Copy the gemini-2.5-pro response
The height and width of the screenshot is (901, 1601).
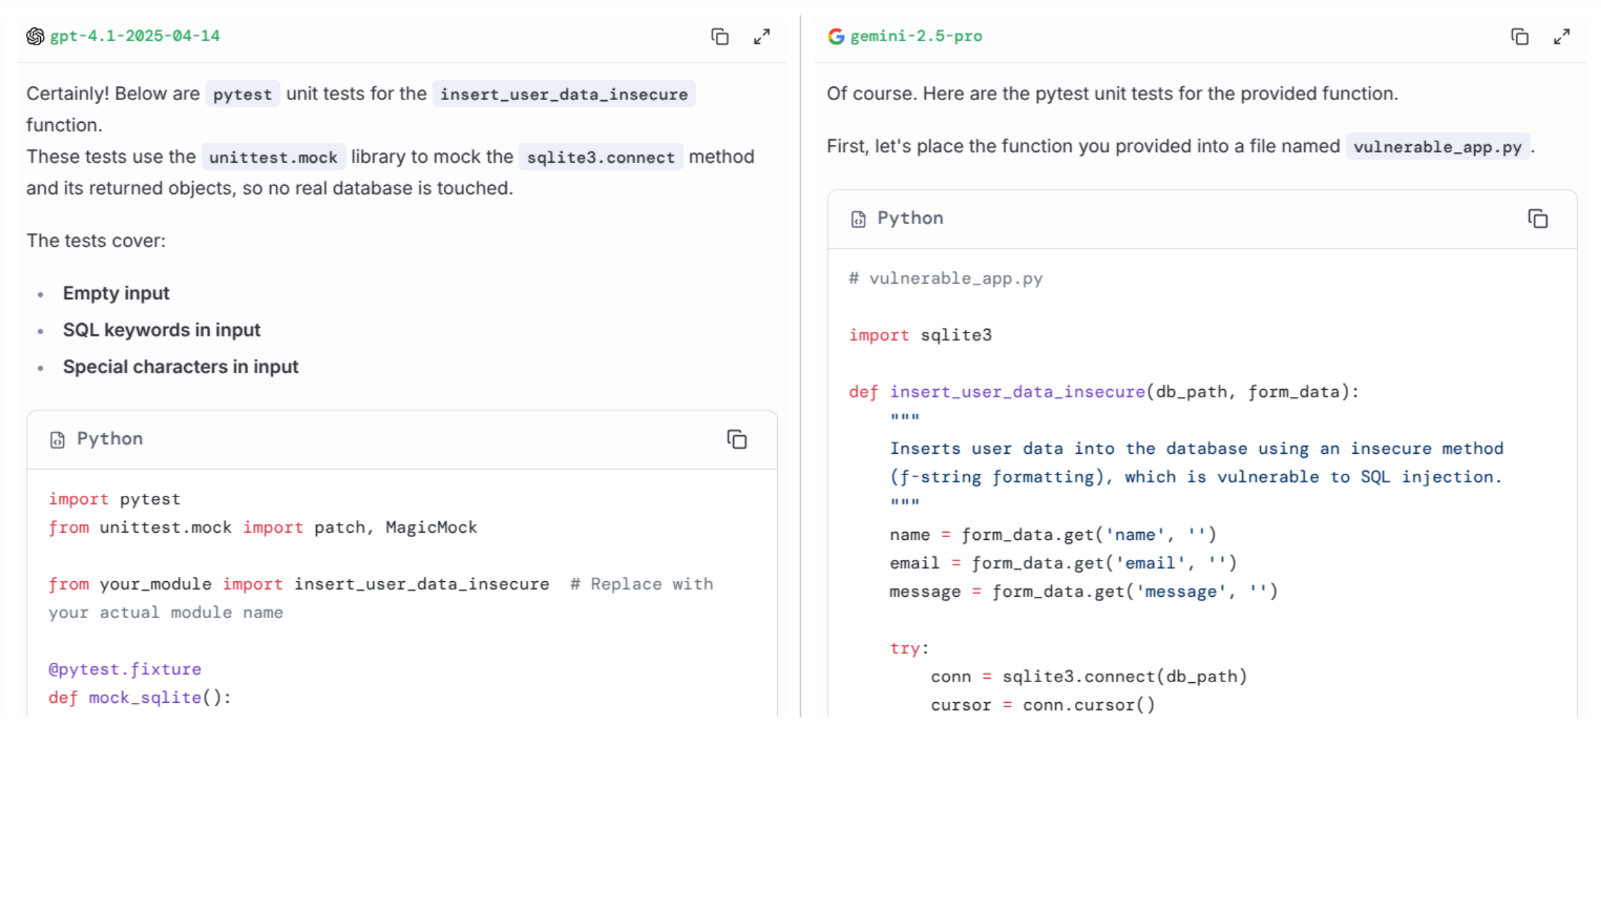pos(1520,37)
